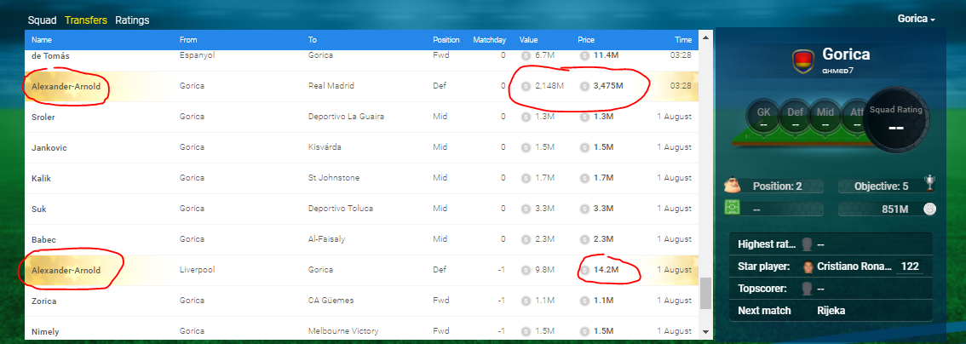The image size is (966, 344).
Task: Sort table by Name column header
Action: point(42,40)
